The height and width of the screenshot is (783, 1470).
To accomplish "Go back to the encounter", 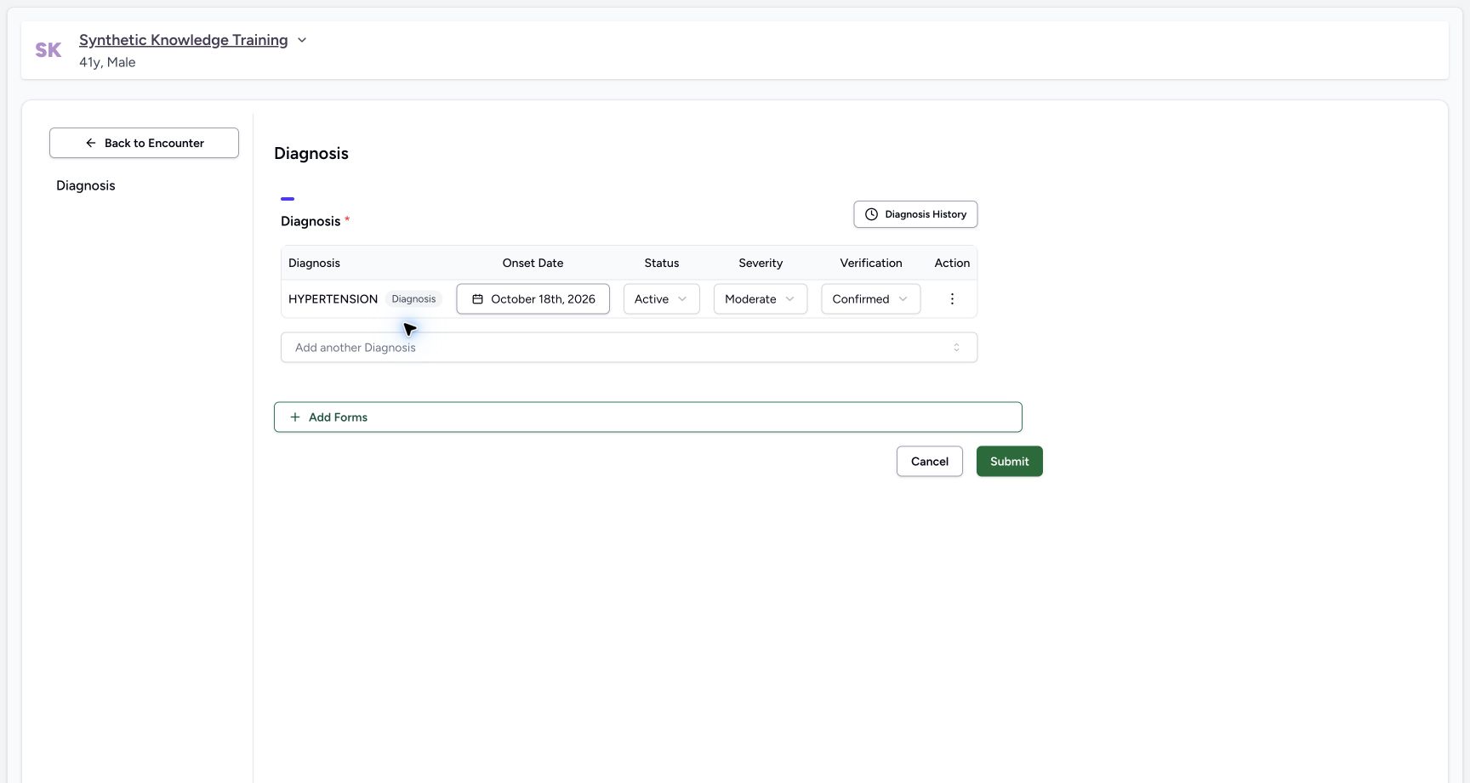I will click(x=144, y=143).
